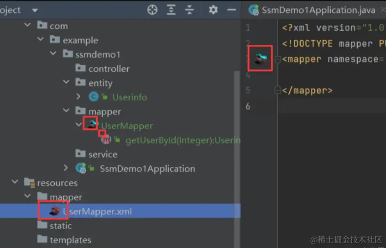Expand the Userinfo class node
The width and height of the screenshot is (386, 248).
tap(78, 96)
